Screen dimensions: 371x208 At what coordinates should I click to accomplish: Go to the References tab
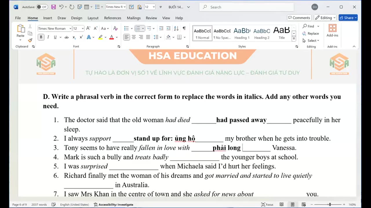[x=112, y=18]
